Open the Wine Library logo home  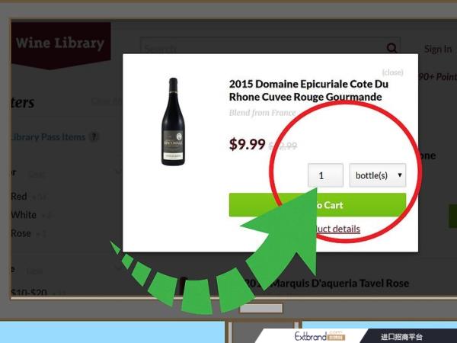61,44
